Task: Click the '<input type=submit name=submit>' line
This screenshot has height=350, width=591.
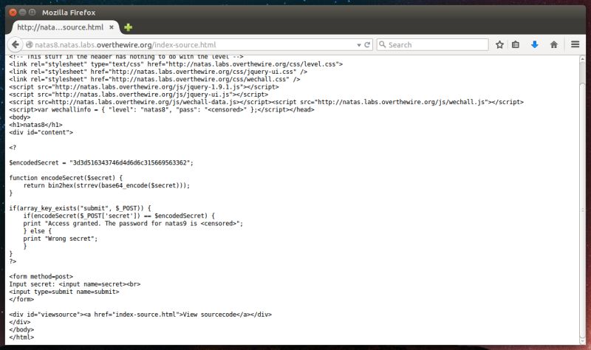Action: [x=64, y=292]
